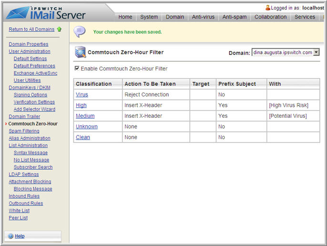Open the Anti-virus menu tab
This screenshot has width=327, height=246.
coord(203,17)
